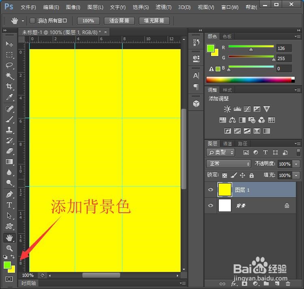Image resolution: width=304 pixels, height=289 pixels.
Task: Open the 图像(I) menu
Action: (x=73, y=7)
